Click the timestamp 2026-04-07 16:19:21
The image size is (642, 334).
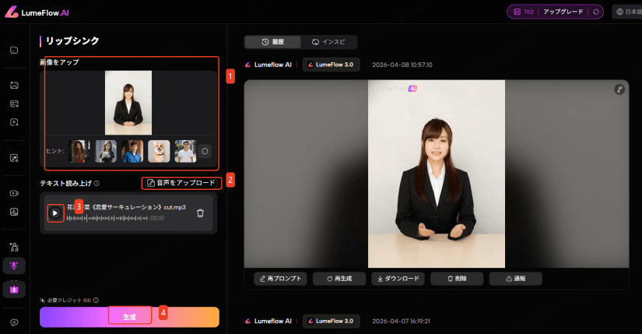point(402,322)
